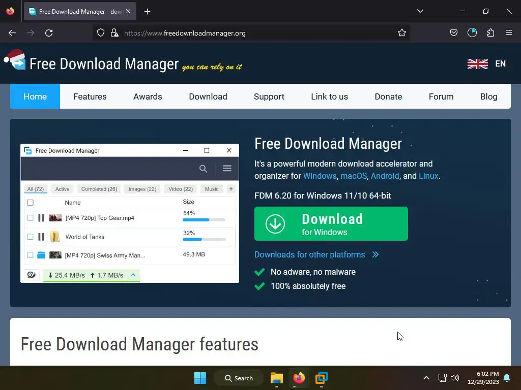Open the Blog nav item

(x=489, y=96)
